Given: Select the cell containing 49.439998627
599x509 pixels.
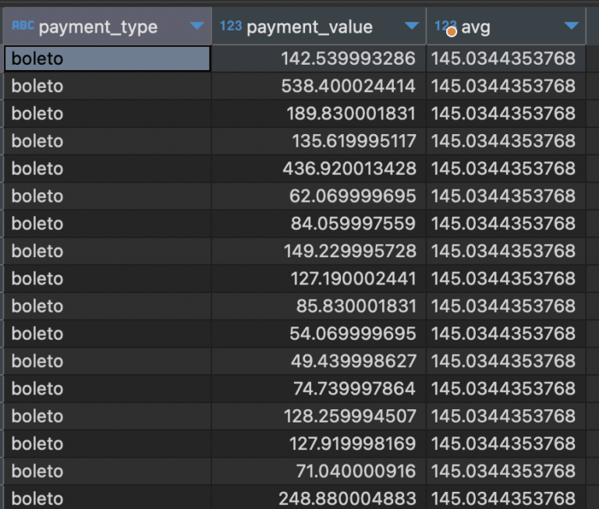Looking at the screenshot, I should pos(356,361).
